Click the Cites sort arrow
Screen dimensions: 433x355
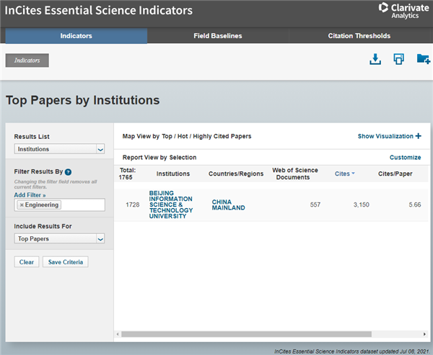click(x=353, y=174)
